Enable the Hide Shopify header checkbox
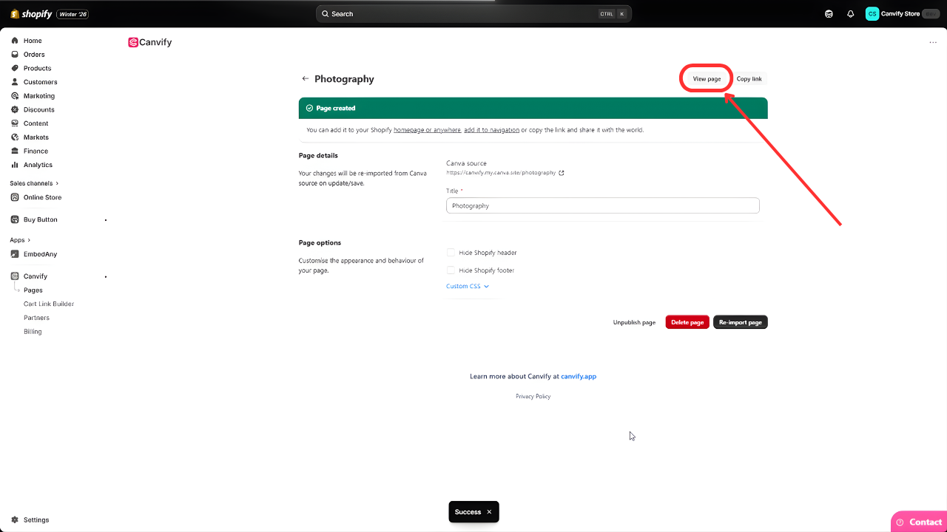This screenshot has height=532, width=947. click(451, 253)
